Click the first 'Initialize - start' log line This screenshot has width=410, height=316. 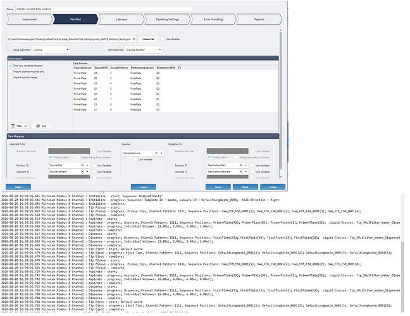tap(82, 196)
